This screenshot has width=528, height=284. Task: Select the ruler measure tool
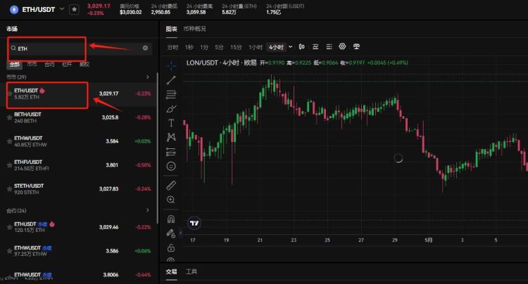point(171,185)
